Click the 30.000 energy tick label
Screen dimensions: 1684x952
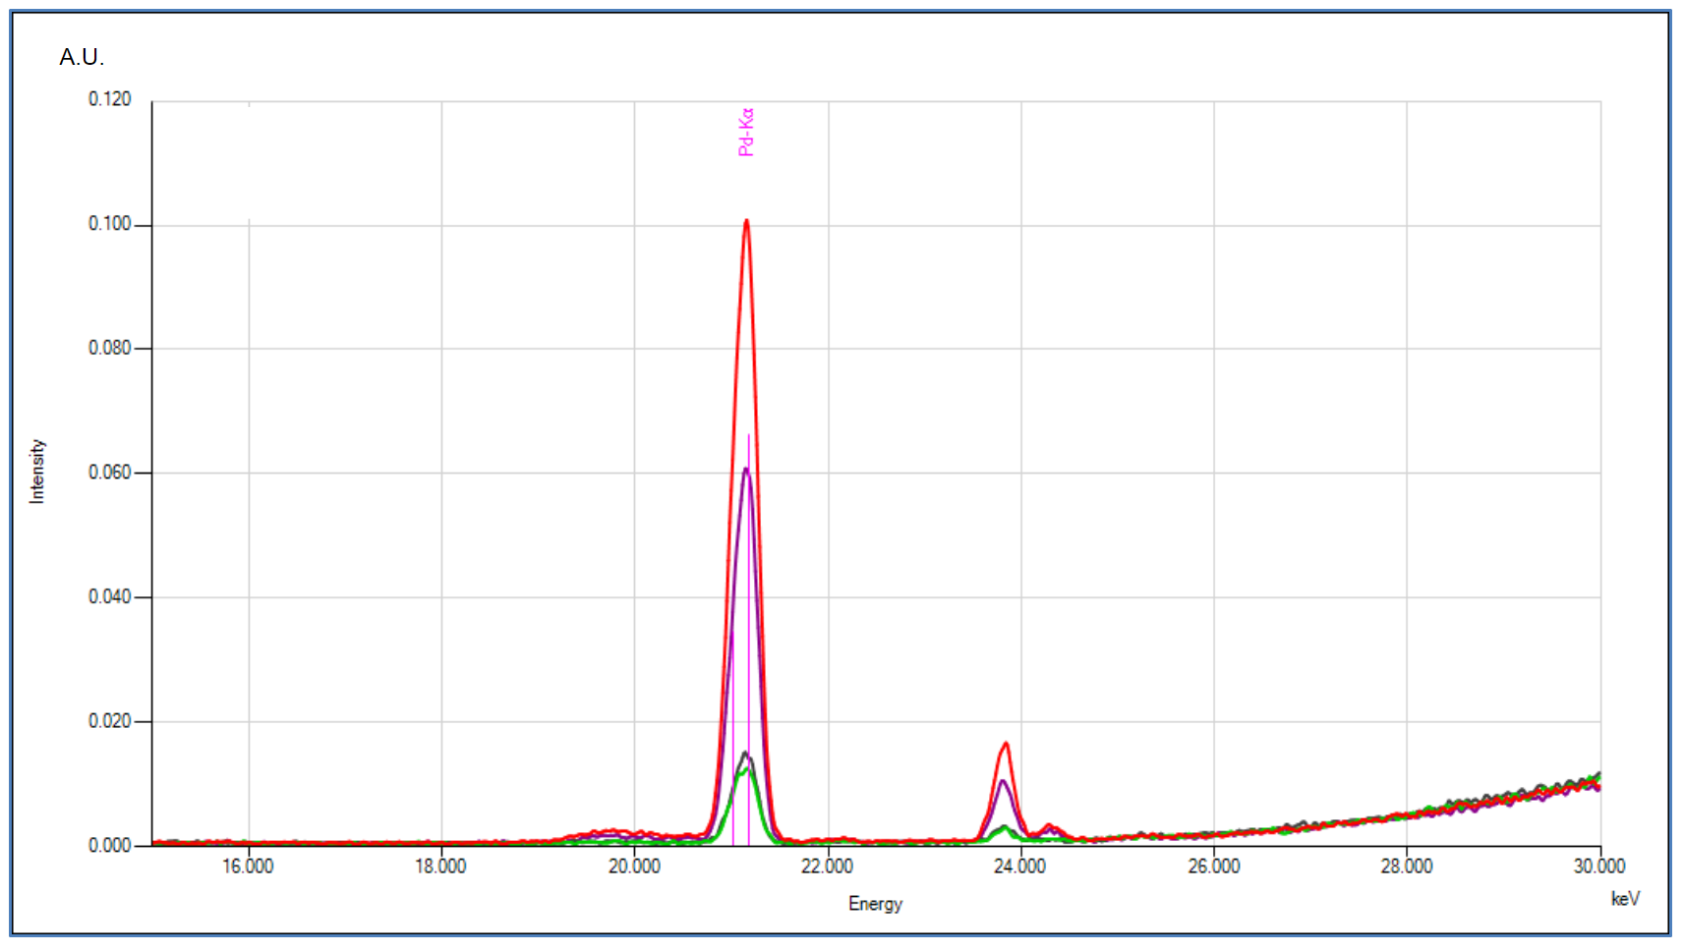point(1598,866)
